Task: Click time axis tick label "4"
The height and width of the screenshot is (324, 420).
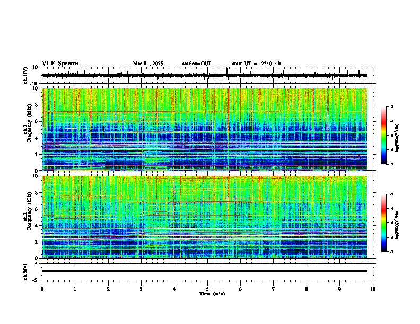Action: click(x=174, y=289)
